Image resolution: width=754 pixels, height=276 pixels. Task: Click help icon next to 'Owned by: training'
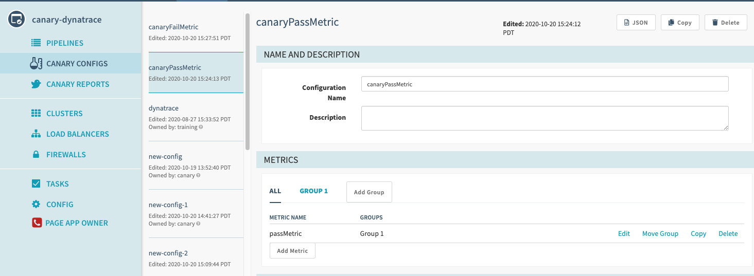(x=201, y=127)
